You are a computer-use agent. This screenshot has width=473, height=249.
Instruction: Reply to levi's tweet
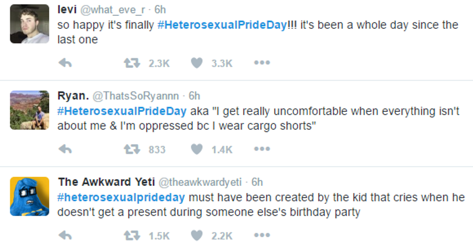click(x=65, y=63)
